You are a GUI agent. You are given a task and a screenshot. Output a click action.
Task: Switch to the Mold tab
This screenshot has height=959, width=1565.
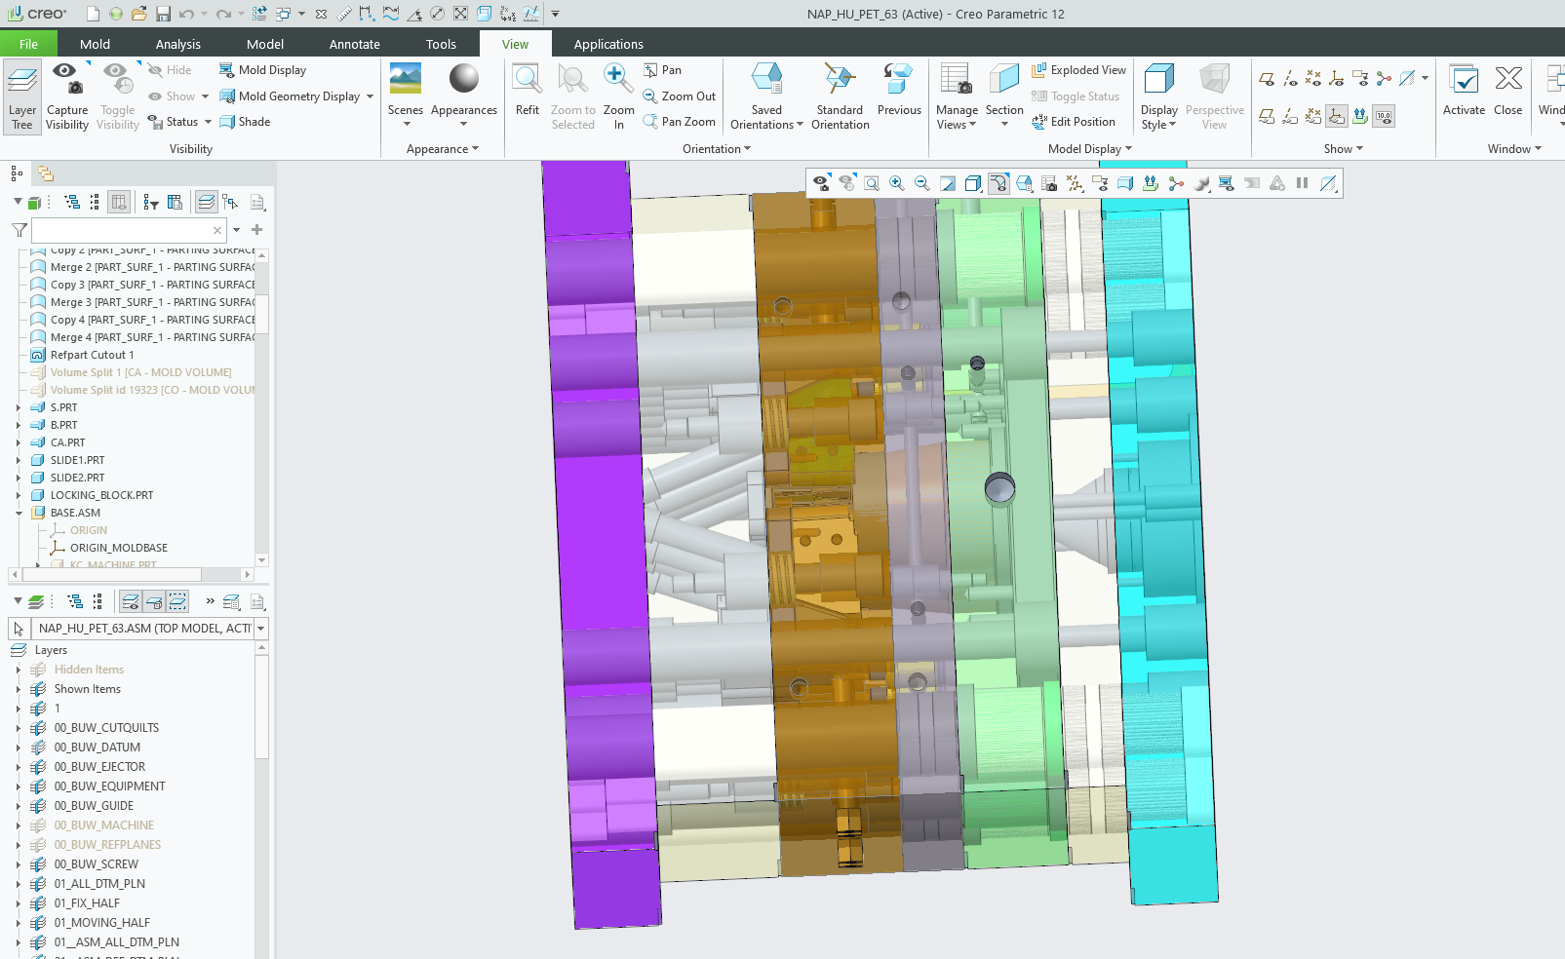point(95,44)
